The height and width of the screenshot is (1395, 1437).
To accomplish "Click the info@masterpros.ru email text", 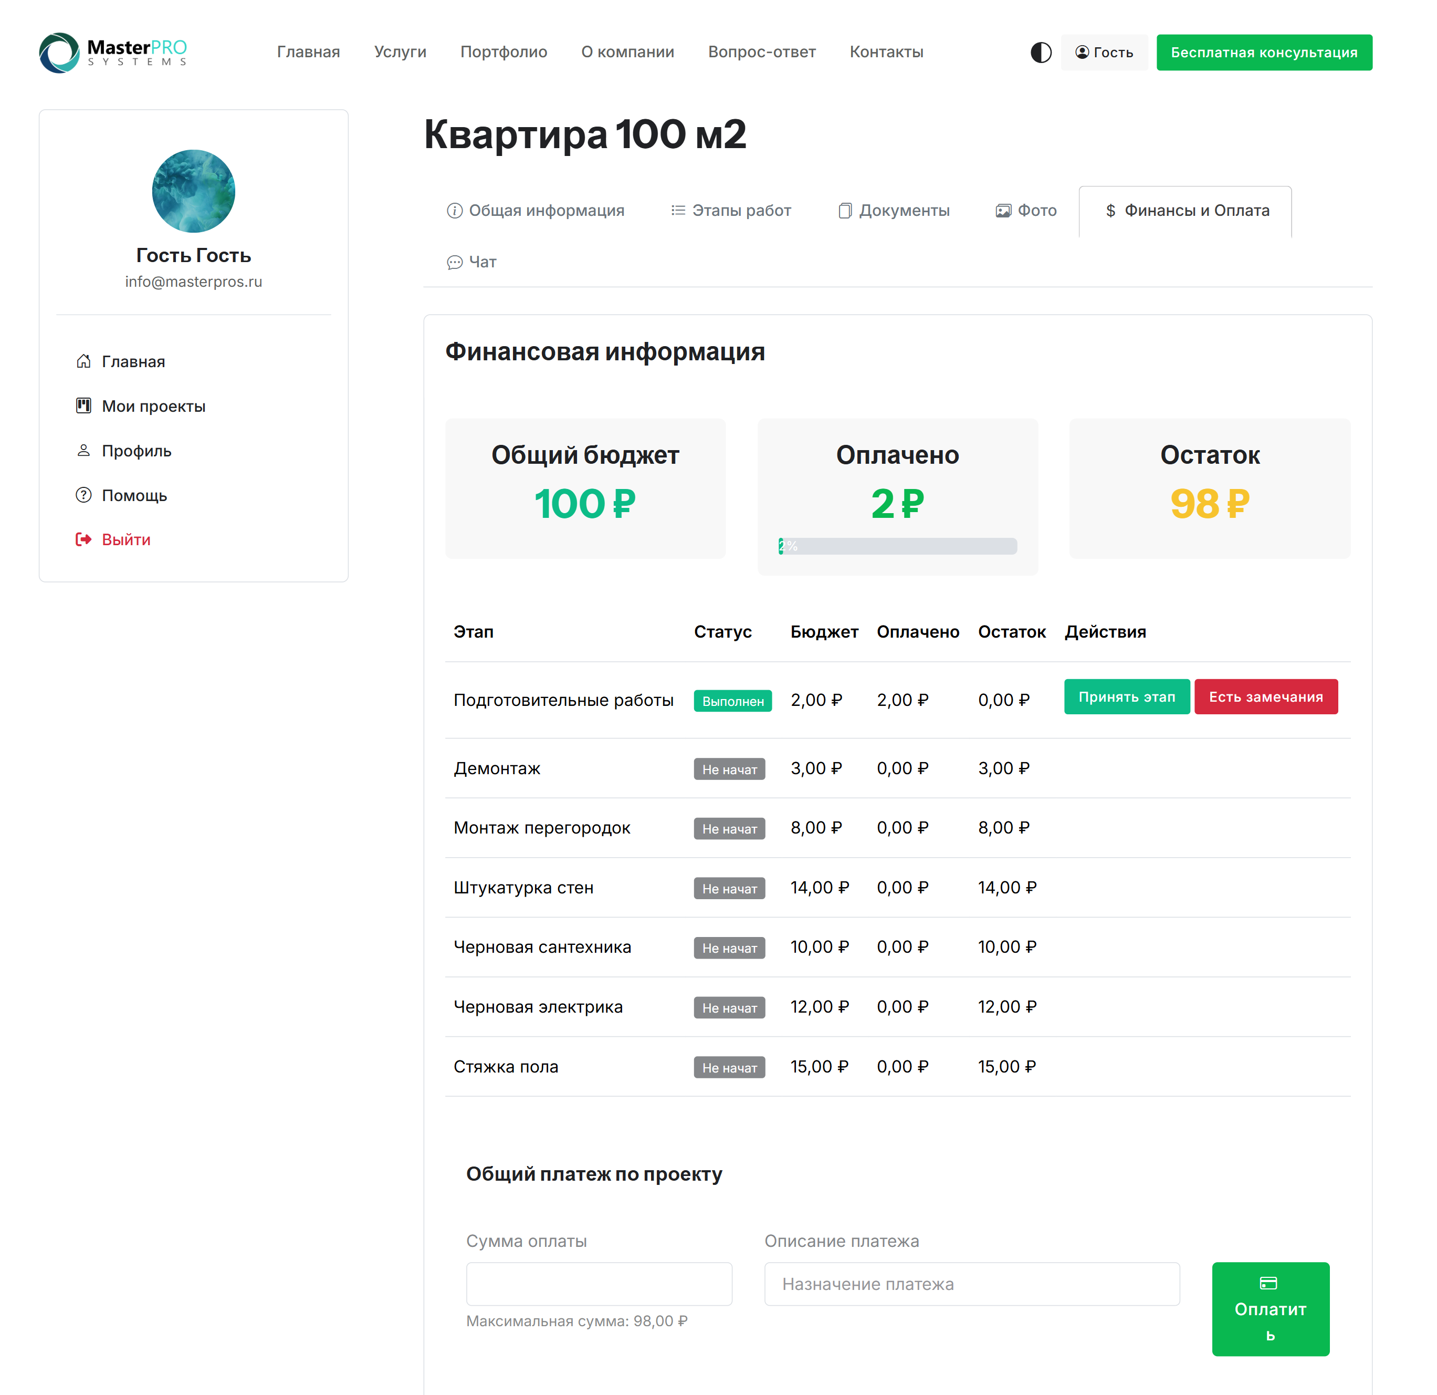I will (x=194, y=282).
